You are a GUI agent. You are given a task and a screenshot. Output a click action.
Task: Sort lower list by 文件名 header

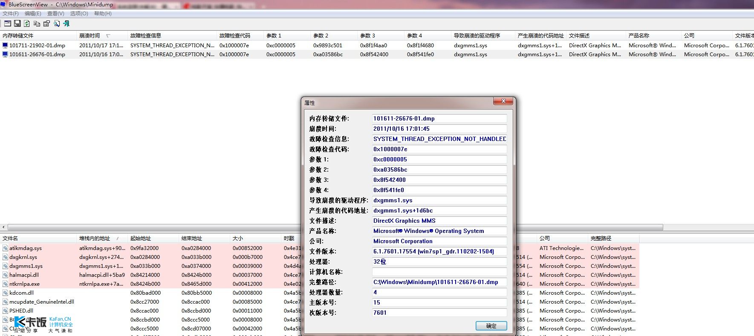[38, 238]
